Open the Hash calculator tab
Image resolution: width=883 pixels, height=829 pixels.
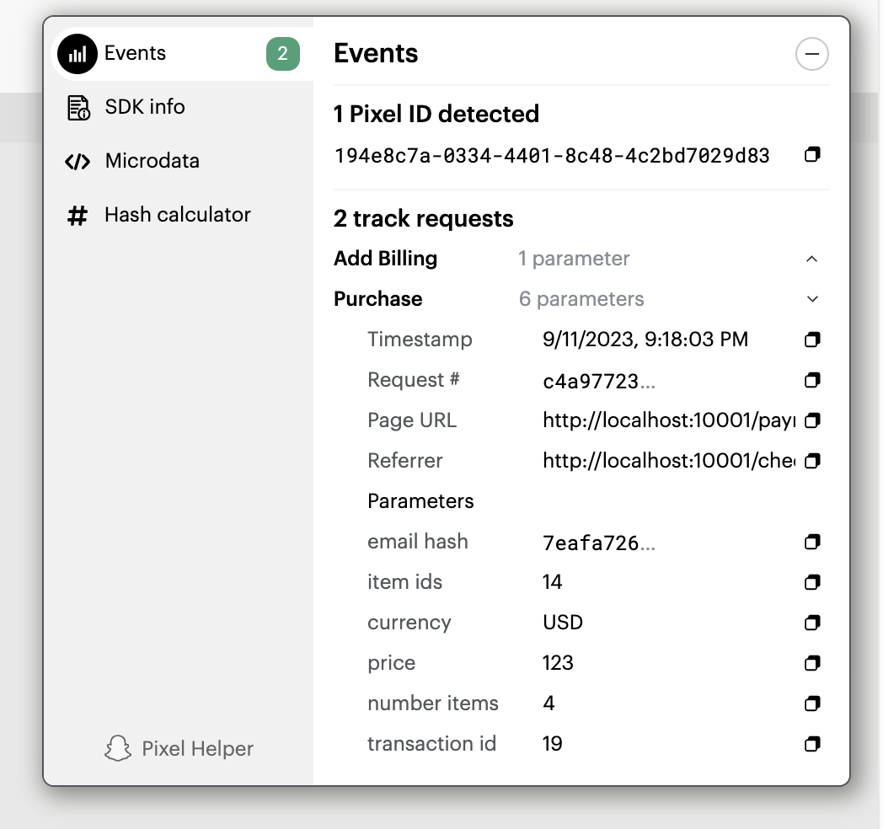(x=178, y=215)
